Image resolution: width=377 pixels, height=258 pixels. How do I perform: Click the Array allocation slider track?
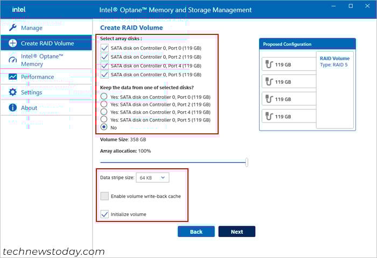[173, 162]
